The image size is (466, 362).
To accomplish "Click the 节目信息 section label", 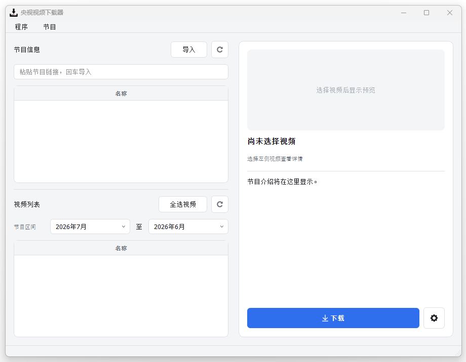I will pyautogui.click(x=27, y=50).
